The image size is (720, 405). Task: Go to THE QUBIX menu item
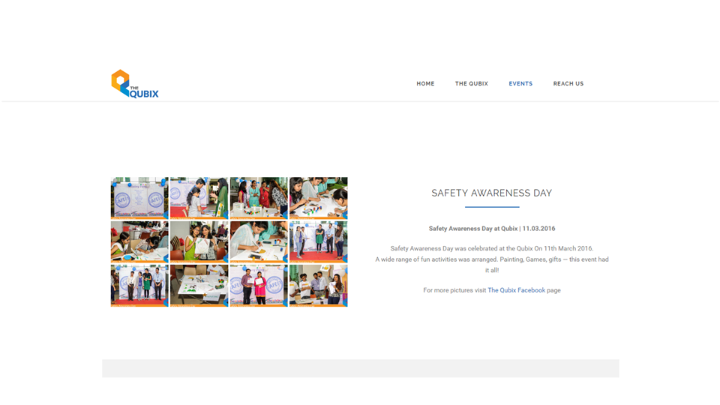pos(472,83)
